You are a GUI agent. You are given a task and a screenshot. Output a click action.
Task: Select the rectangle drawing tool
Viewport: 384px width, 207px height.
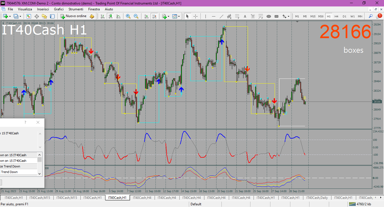coord(277,16)
